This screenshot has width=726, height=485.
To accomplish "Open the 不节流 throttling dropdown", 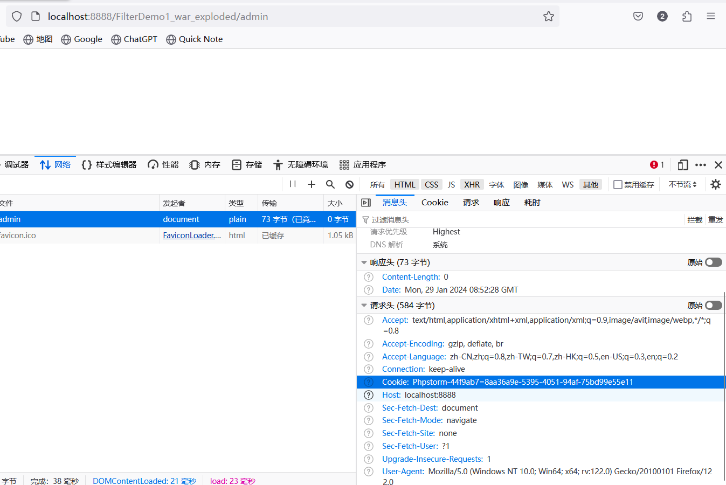I will tap(683, 184).
